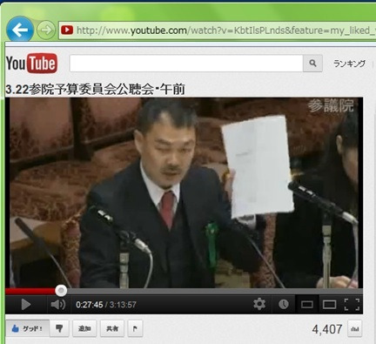Click the flag report icon
376x344 pixels.
(x=135, y=328)
